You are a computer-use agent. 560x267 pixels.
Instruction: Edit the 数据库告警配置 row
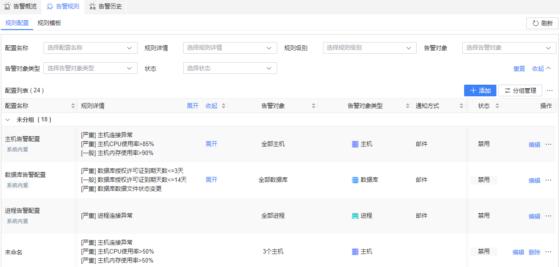pos(534,181)
